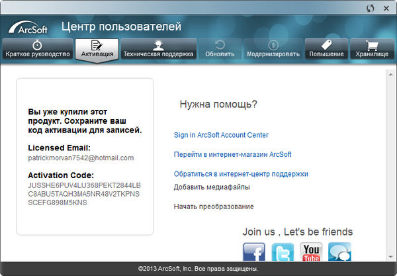
Task: Open the Facebook social icon
Action: point(253,252)
